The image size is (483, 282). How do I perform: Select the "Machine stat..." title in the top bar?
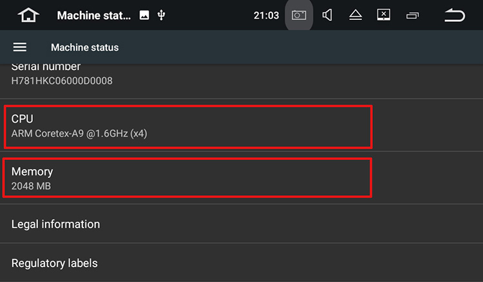point(94,15)
